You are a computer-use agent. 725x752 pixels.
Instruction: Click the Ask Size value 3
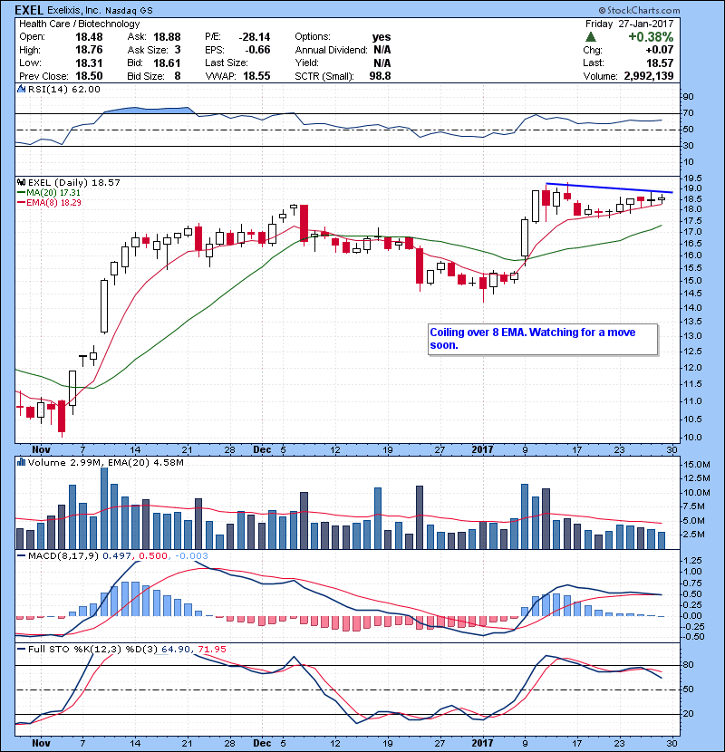(178, 50)
